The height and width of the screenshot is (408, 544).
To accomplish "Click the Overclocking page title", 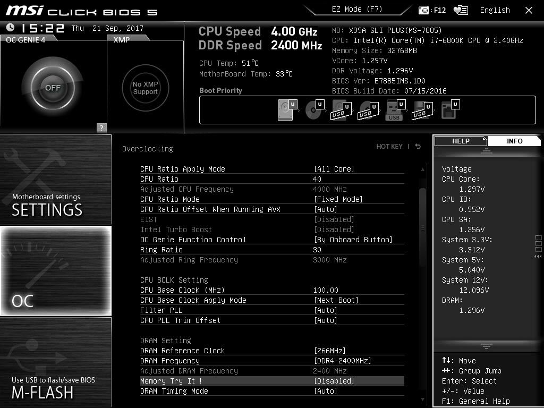I will [x=148, y=149].
